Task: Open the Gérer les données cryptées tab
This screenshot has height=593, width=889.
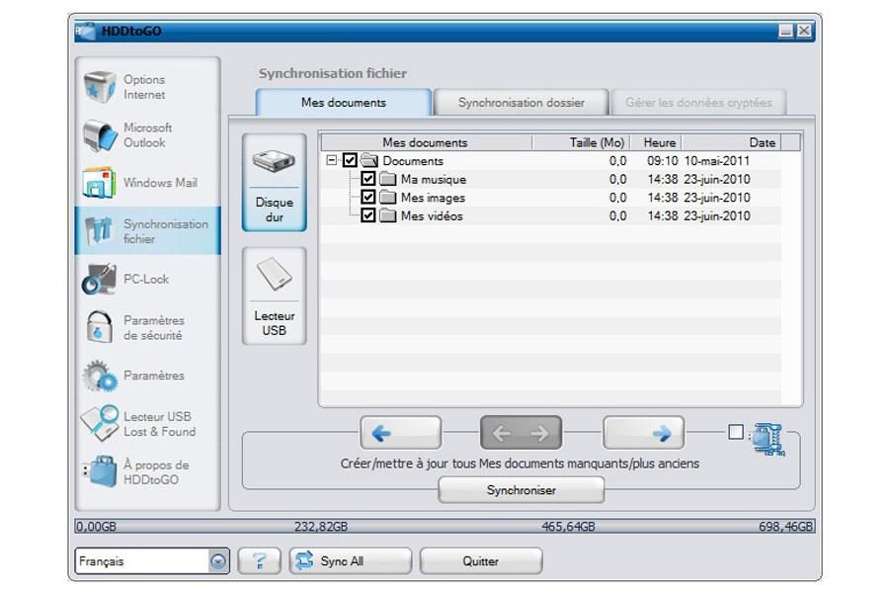Action: click(698, 102)
